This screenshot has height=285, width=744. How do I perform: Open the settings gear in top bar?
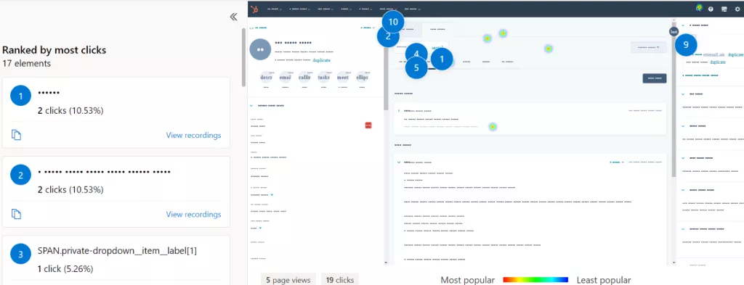point(737,9)
